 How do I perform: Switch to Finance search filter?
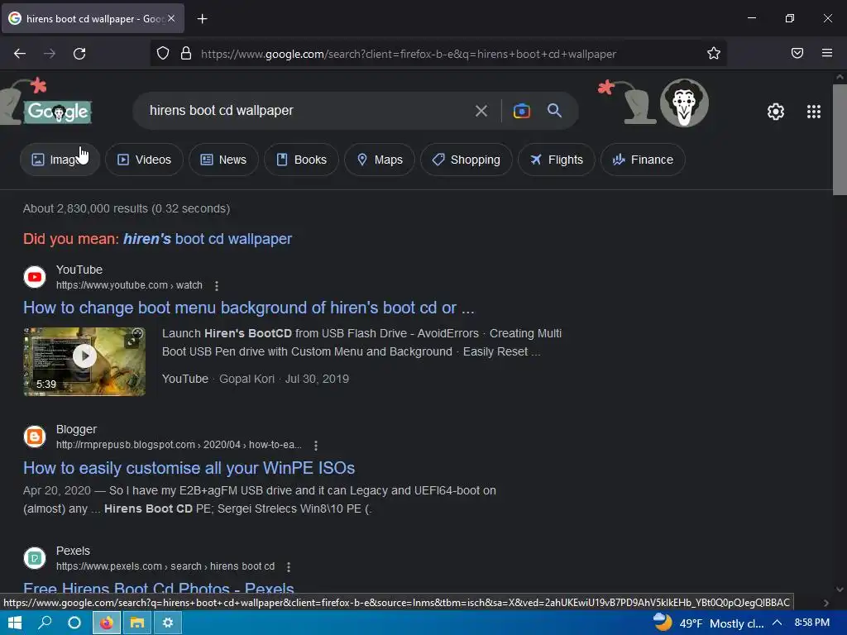[x=643, y=160]
